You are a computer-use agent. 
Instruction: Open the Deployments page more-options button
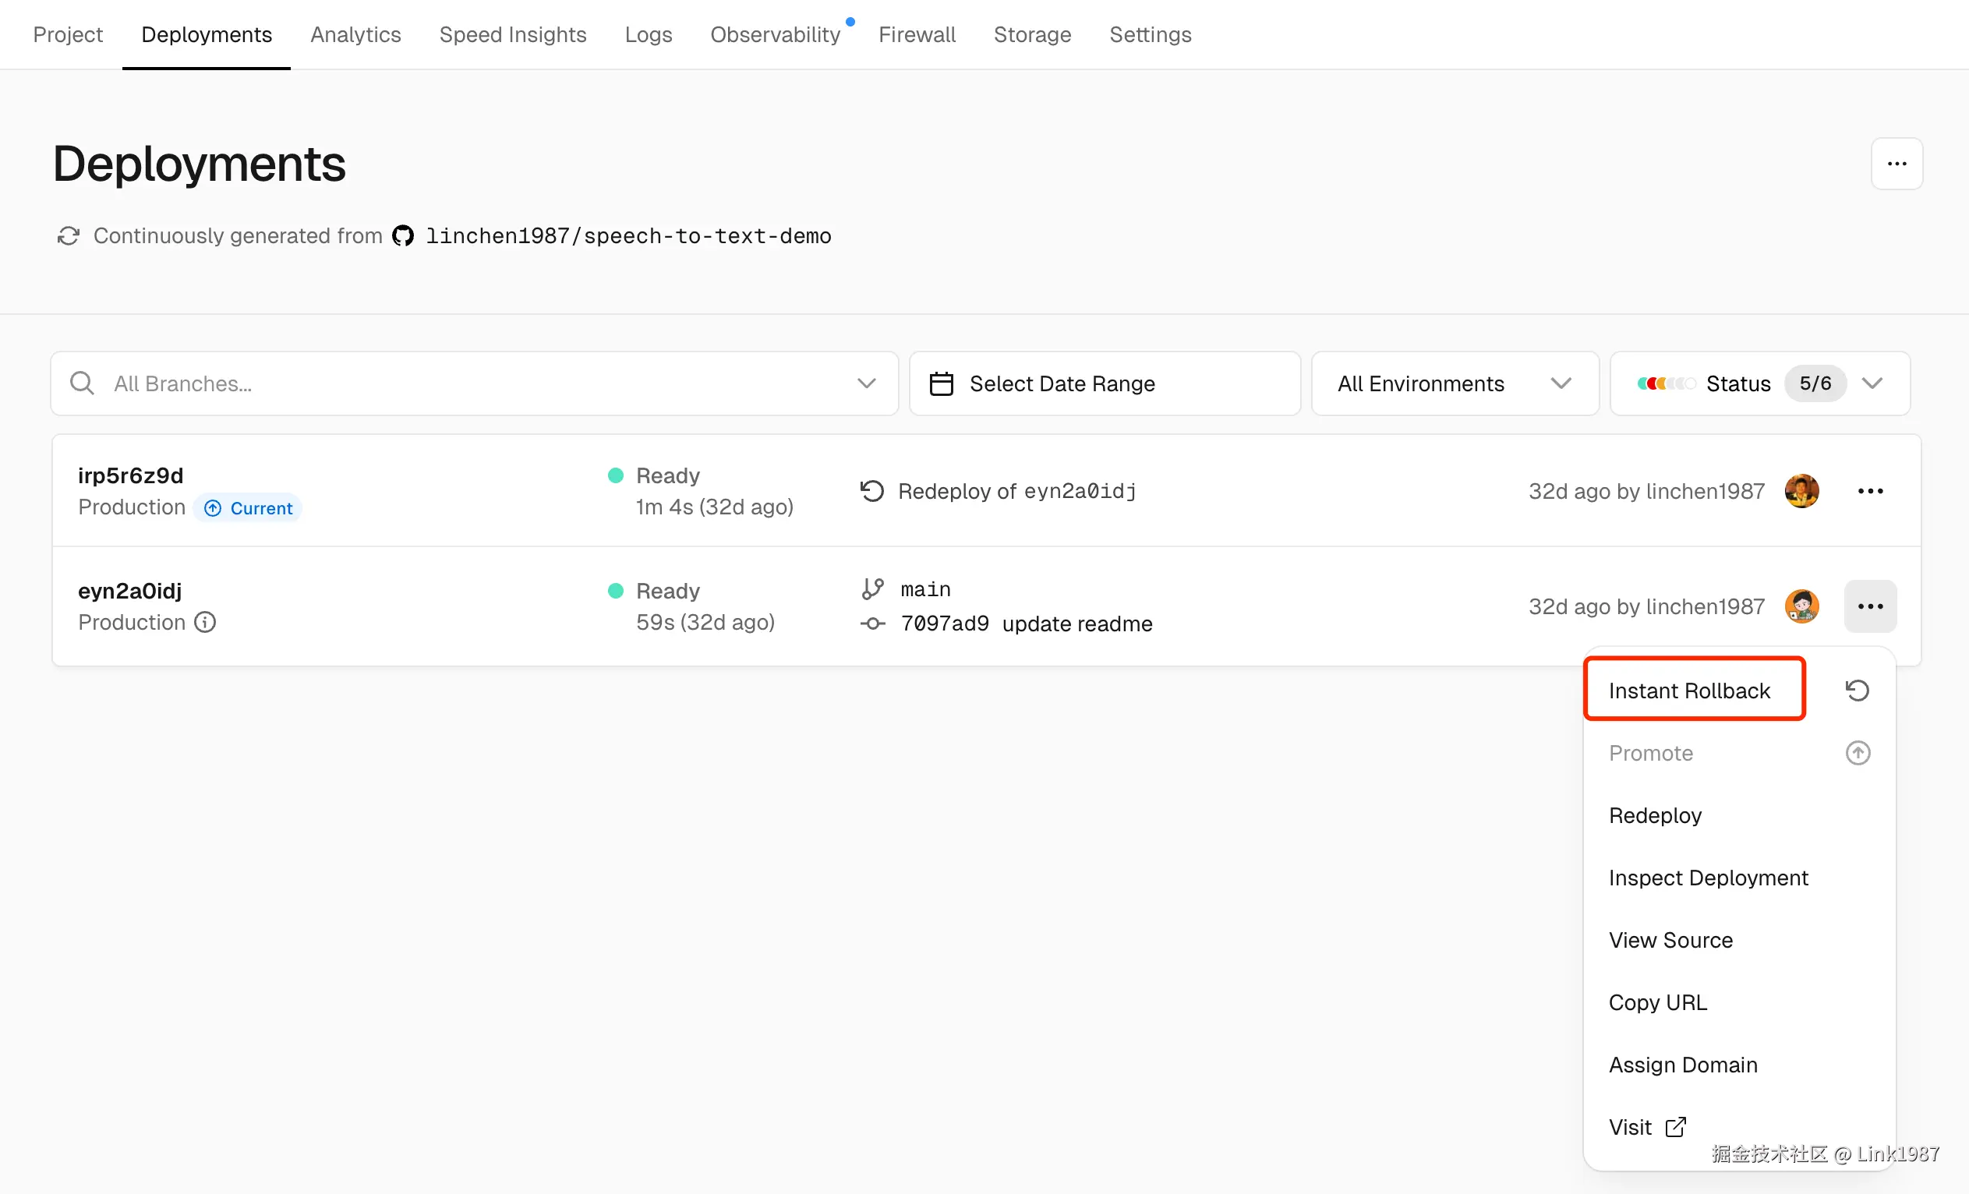1897,164
